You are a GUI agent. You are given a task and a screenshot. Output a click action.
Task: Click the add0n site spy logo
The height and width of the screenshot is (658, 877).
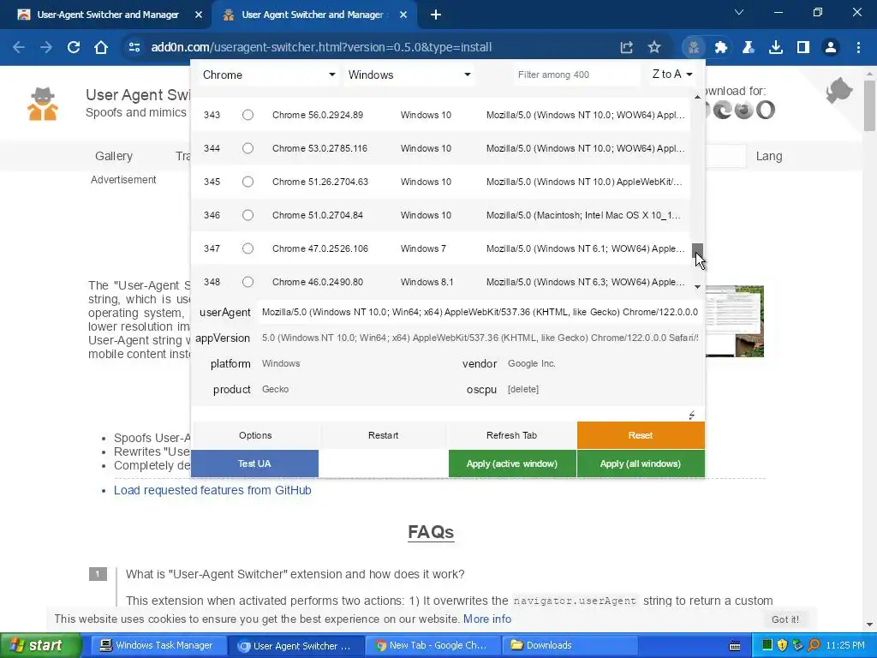point(43,104)
